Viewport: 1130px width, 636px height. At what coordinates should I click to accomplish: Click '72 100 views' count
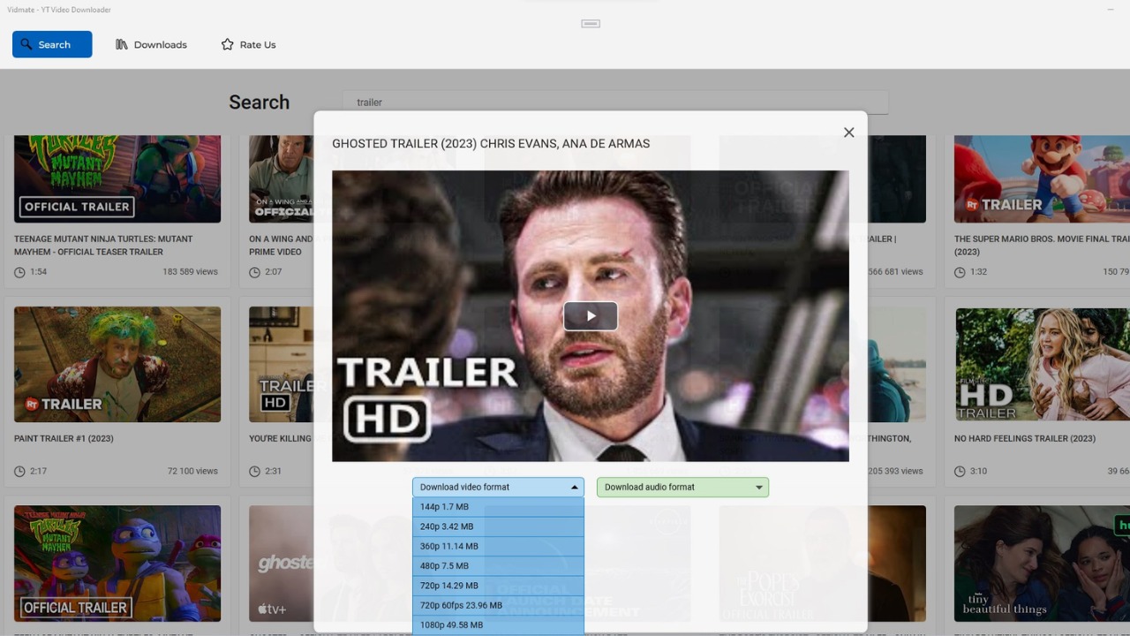coord(192,472)
